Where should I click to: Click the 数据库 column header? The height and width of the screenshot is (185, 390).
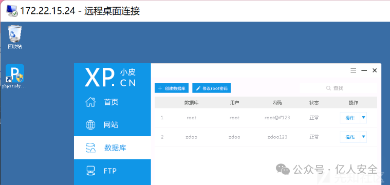tap(191, 103)
